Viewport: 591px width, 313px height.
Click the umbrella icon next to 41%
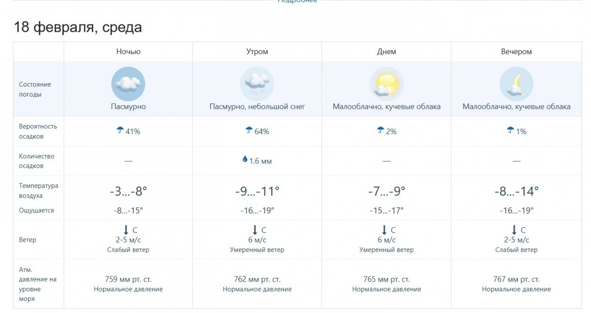tap(120, 130)
